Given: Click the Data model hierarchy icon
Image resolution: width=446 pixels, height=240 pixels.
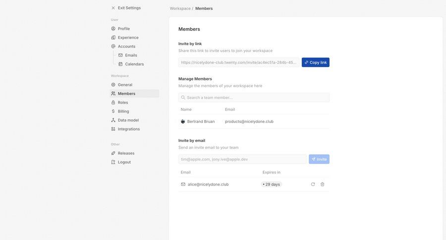Looking at the screenshot, I should click(113, 120).
